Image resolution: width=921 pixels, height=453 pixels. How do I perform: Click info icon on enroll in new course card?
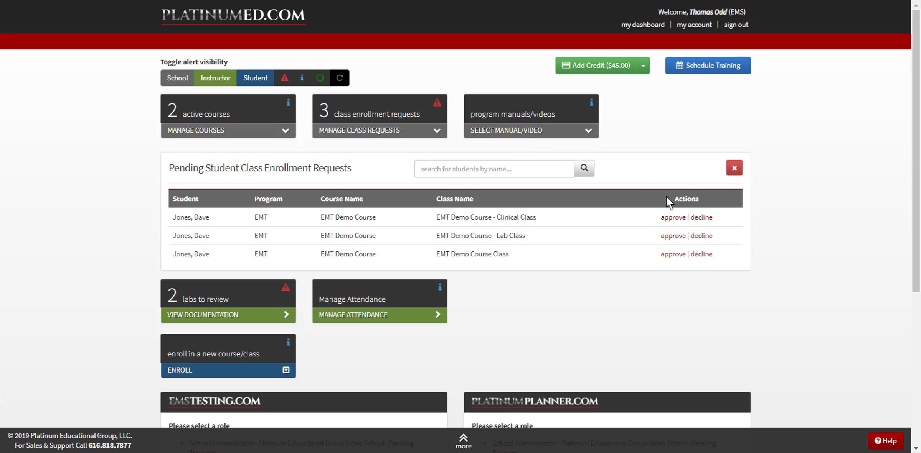tap(288, 342)
